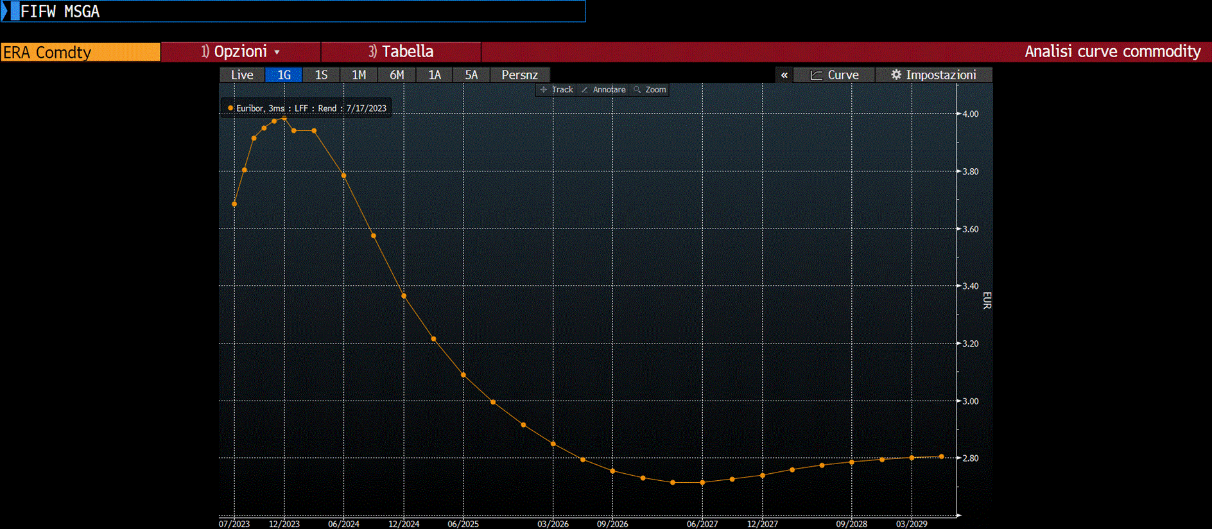Image resolution: width=1212 pixels, height=529 pixels.
Task: Activate the Zoom magnifier tool
Action: click(x=650, y=90)
